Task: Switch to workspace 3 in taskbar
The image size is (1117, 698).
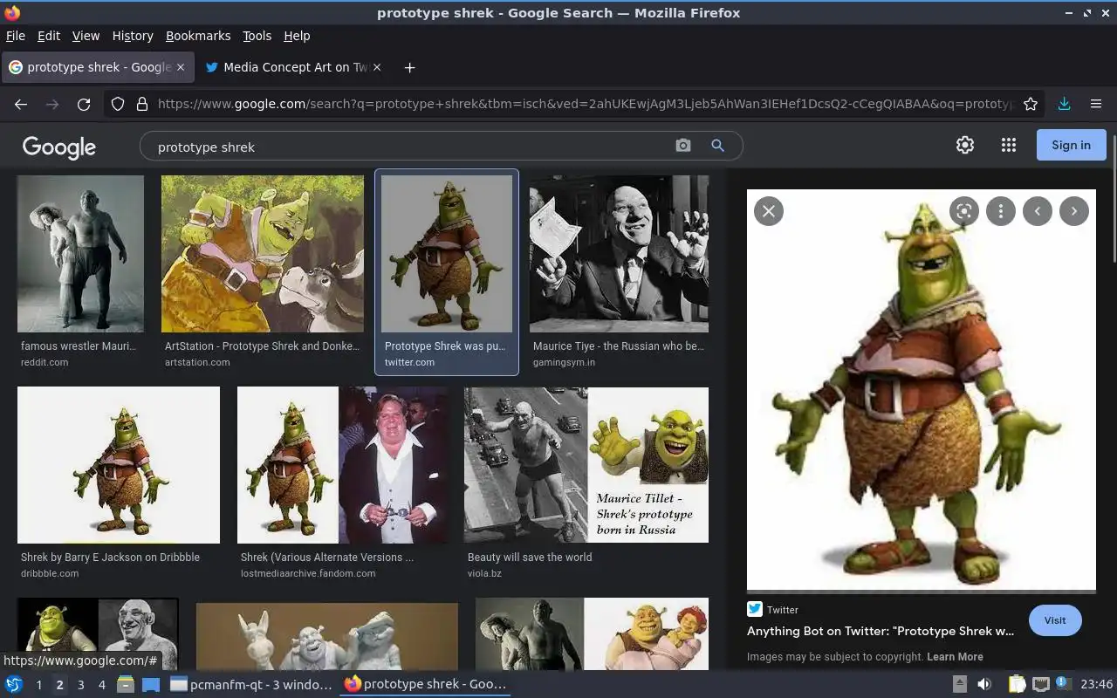Action: pos(81,685)
